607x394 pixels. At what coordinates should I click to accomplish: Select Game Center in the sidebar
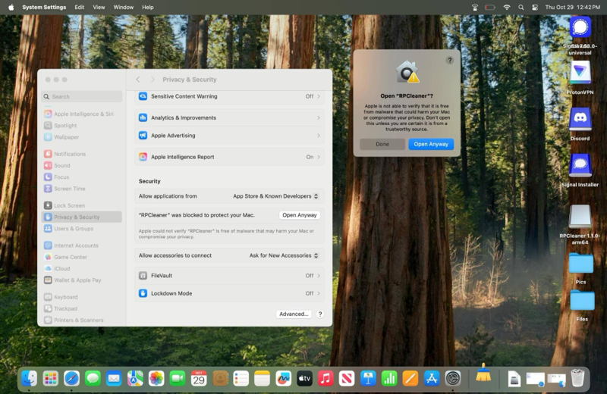82,257
